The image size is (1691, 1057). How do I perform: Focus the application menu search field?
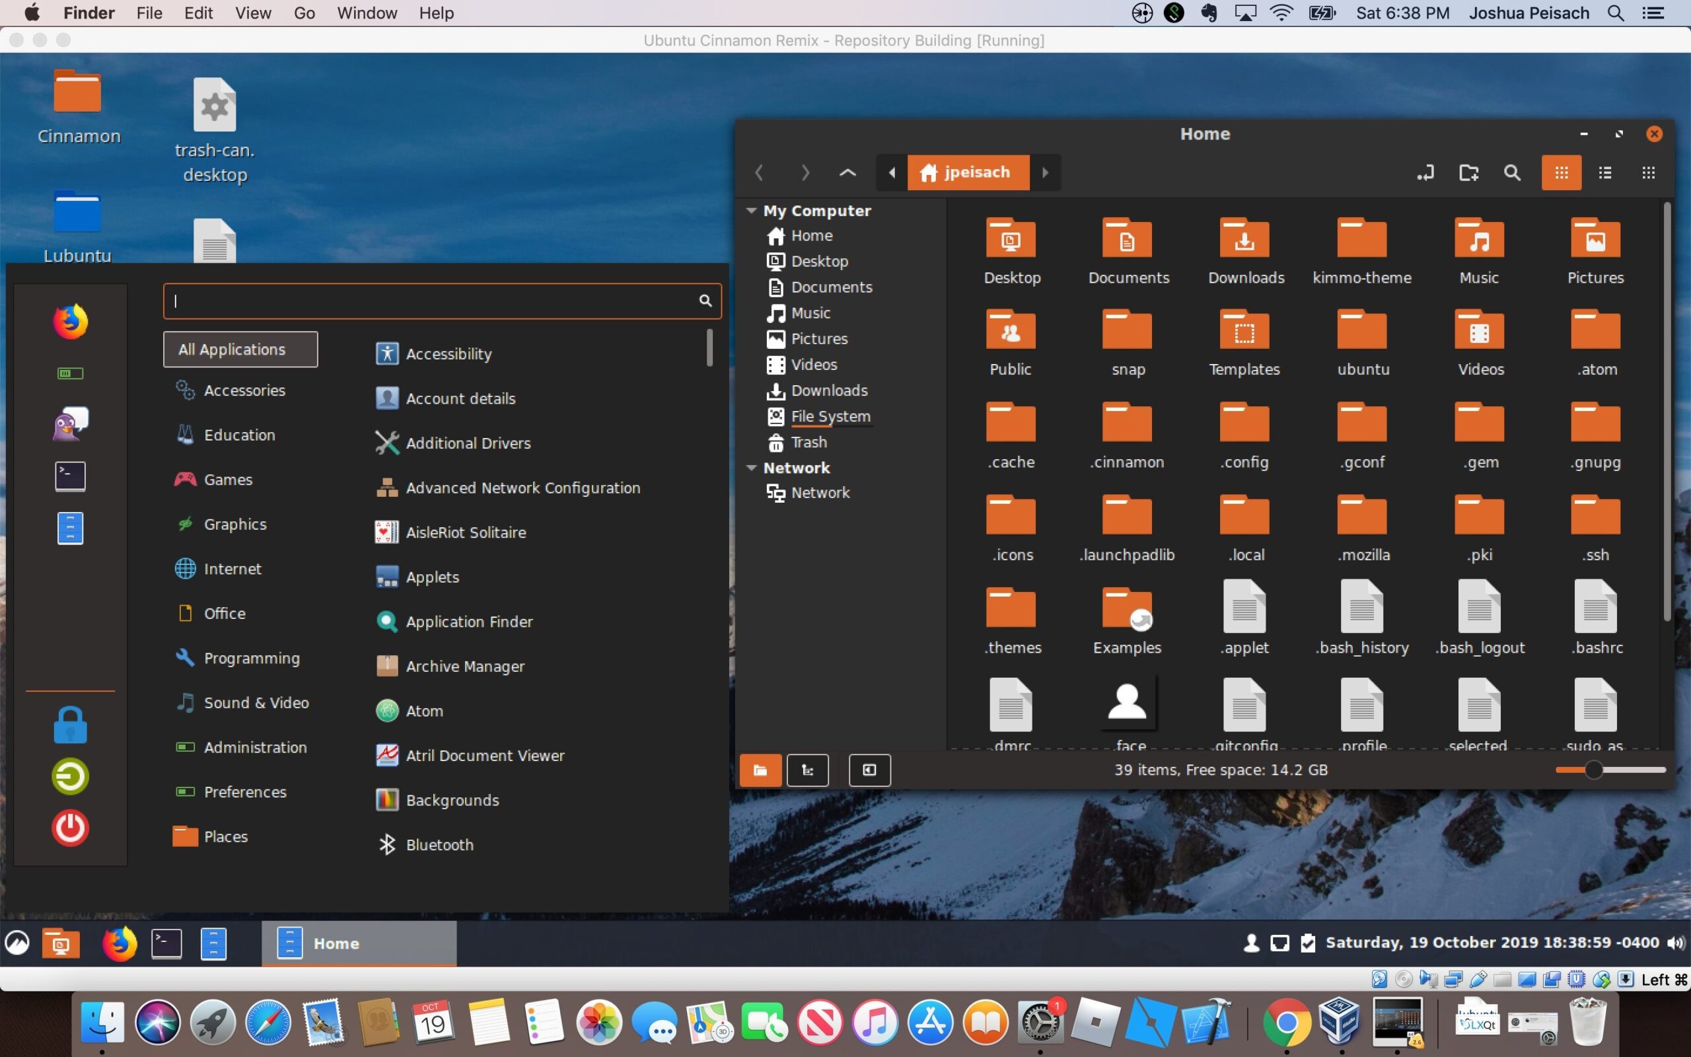coord(442,301)
